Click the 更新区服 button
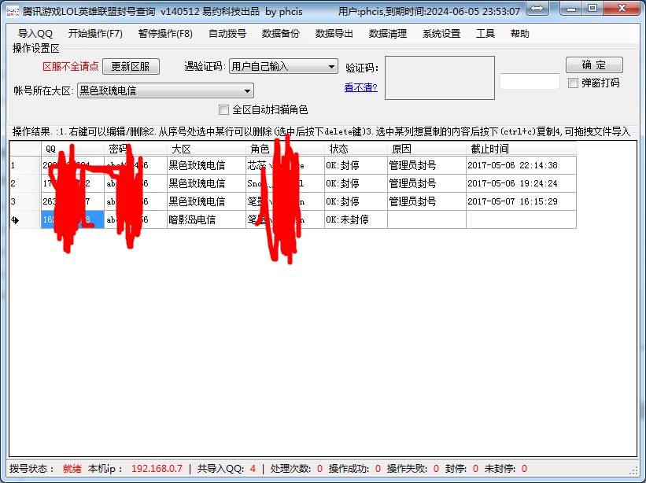Screen dimensions: 646x483 click(x=131, y=66)
